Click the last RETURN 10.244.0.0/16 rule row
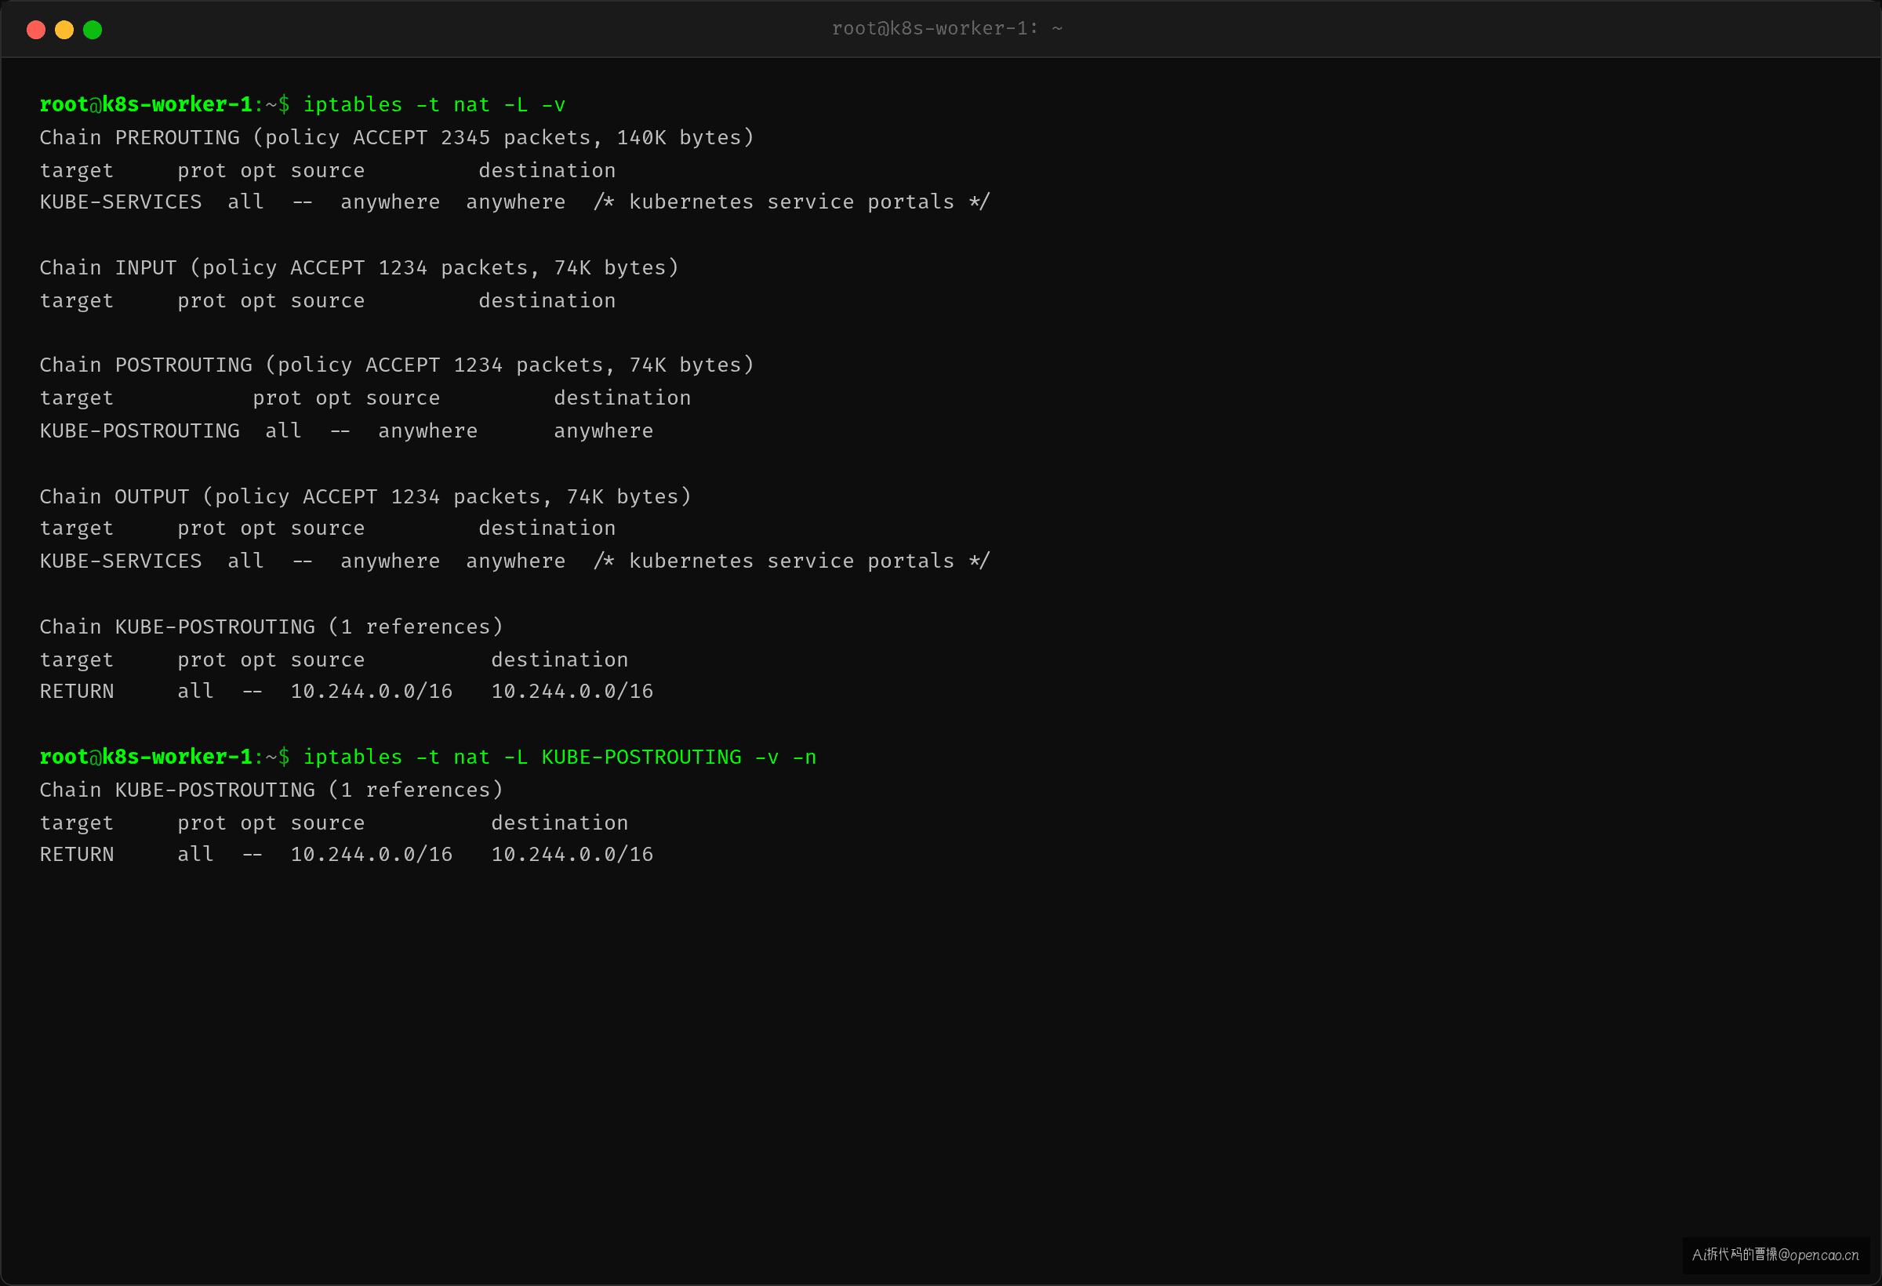1882x1286 pixels. pyautogui.click(x=347, y=855)
